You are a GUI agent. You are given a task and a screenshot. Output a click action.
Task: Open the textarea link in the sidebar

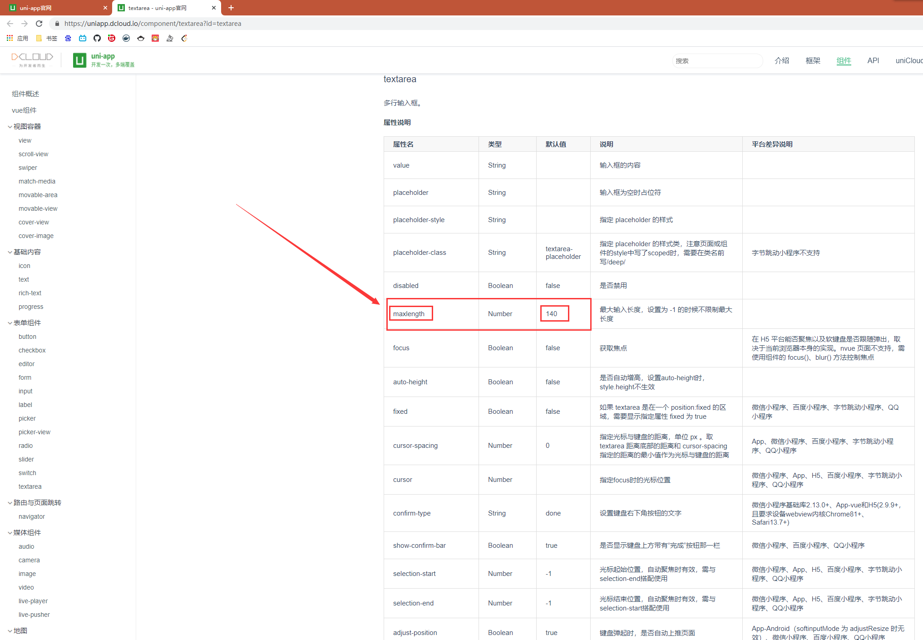pos(30,486)
